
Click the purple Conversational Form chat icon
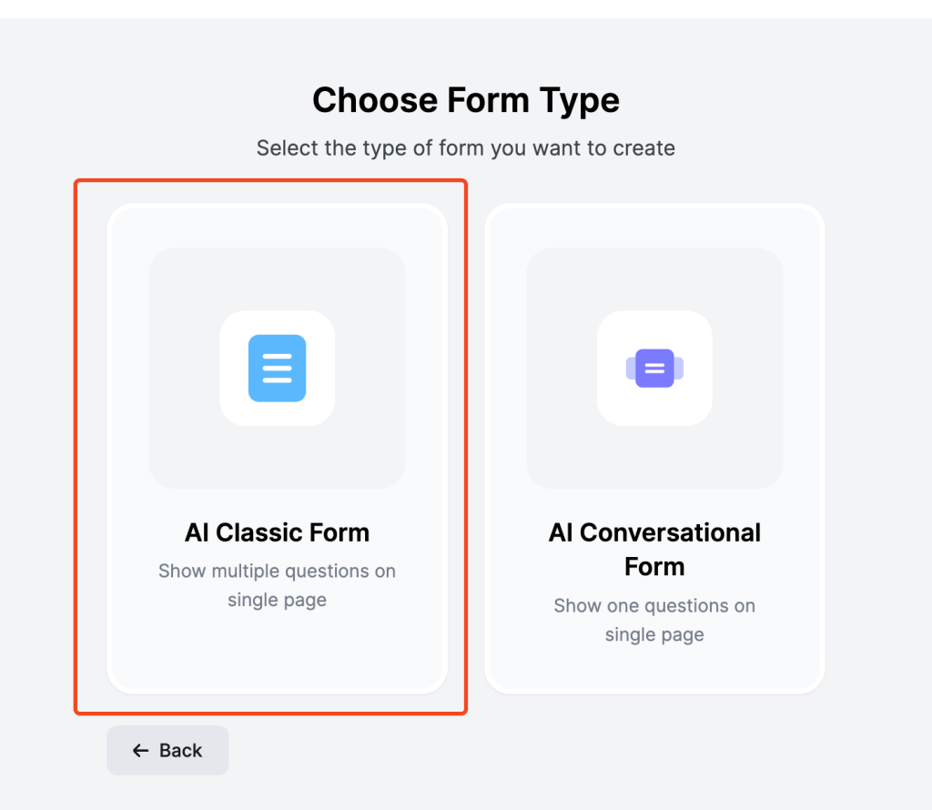point(654,368)
